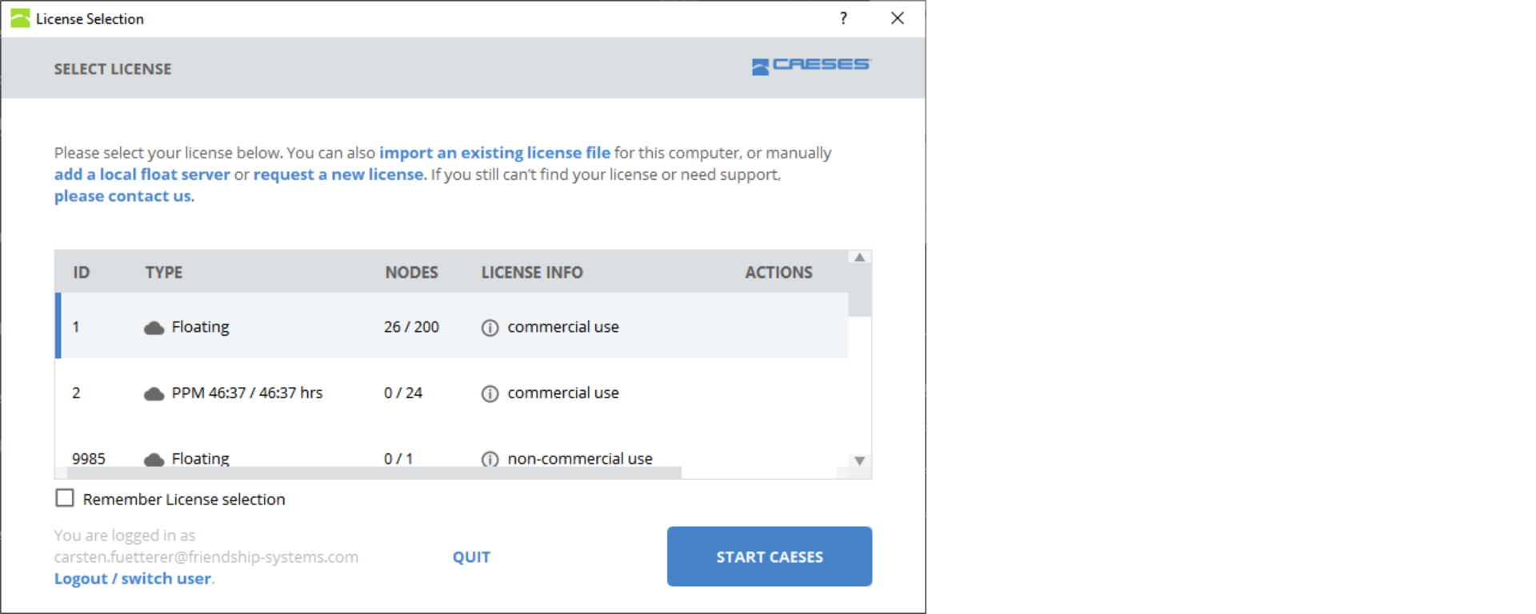Select license ID 2 cell
This screenshot has height=614, width=1536.
76,393
